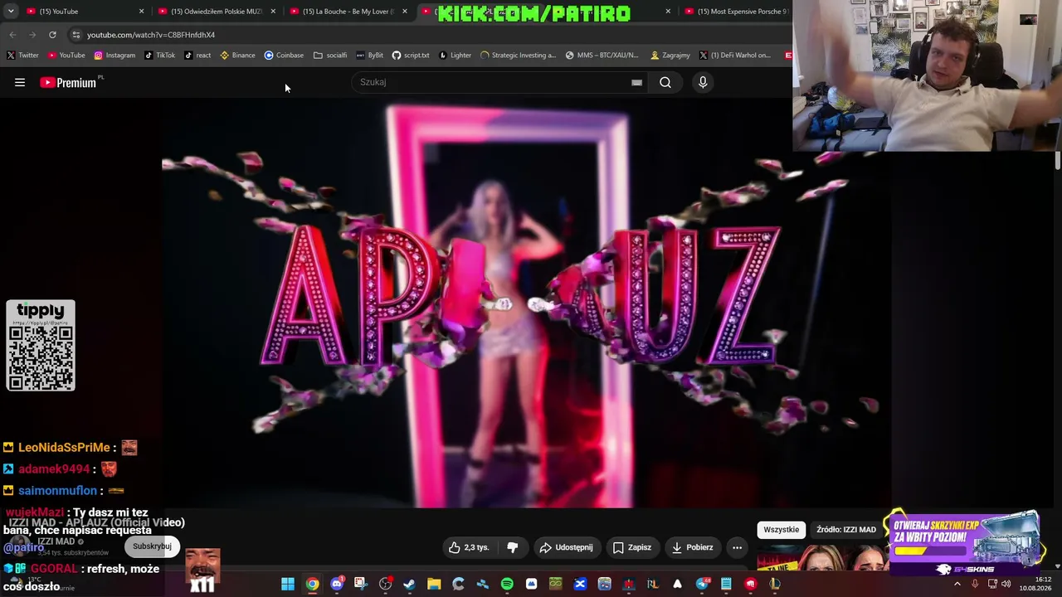Open Steam from the taskbar

click(x=409, y=584)
